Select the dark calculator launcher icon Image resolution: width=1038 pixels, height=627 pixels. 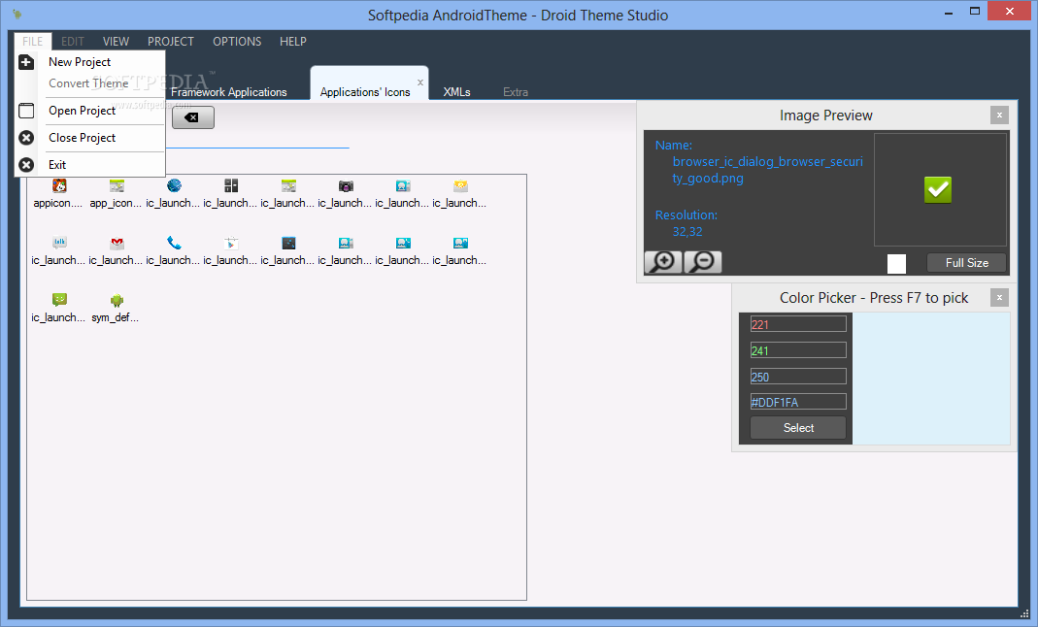231,185
